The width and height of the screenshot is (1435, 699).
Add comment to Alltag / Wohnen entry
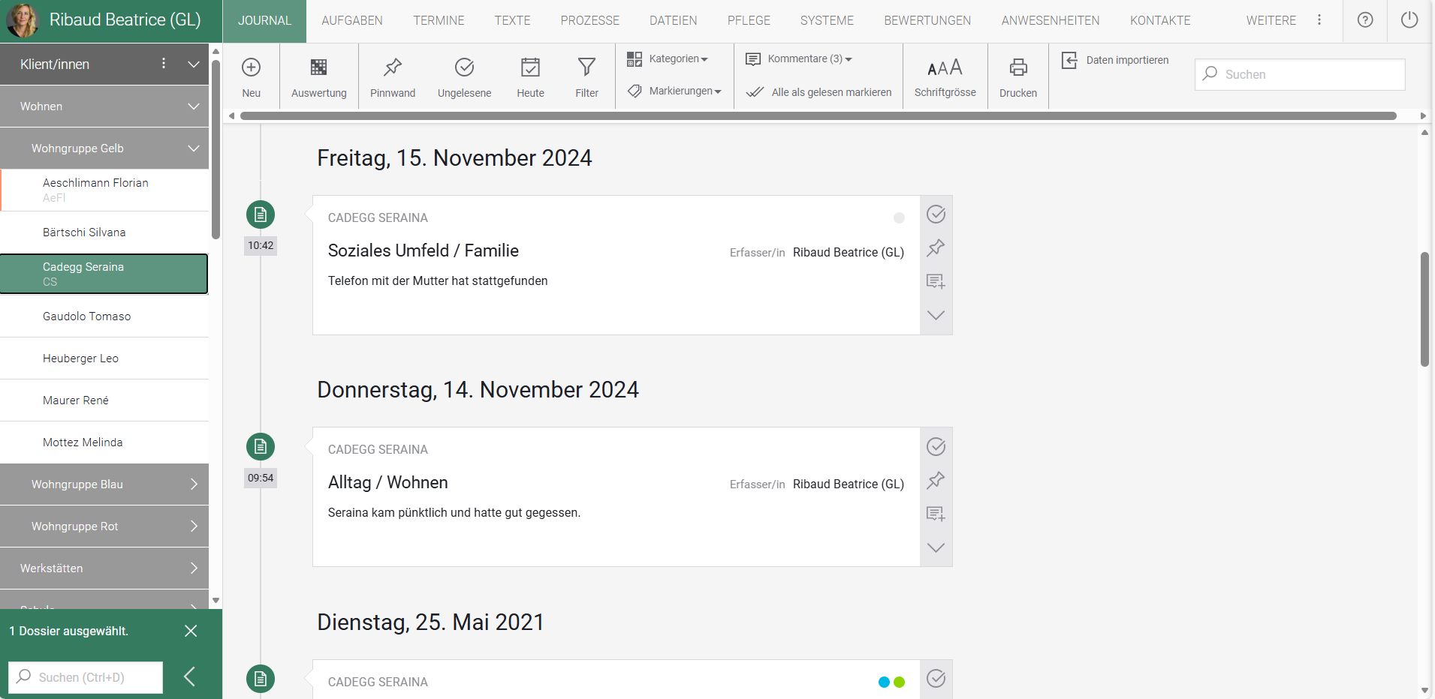[936, 514]
